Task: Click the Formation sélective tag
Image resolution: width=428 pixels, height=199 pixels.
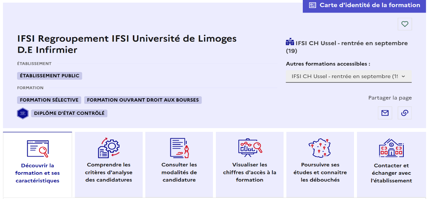Action: coord(49,100)
